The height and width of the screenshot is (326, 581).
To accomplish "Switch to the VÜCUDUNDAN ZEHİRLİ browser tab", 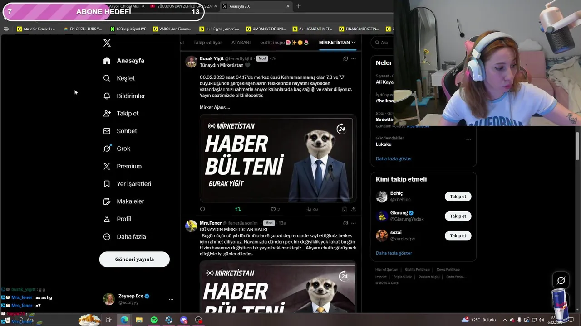I will pyautogui.click(x=184, y=6).
